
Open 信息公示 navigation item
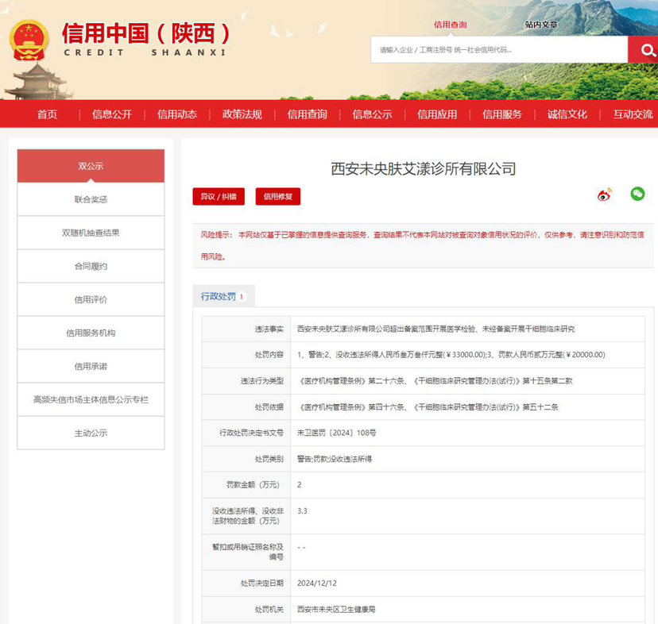point(372,114)
